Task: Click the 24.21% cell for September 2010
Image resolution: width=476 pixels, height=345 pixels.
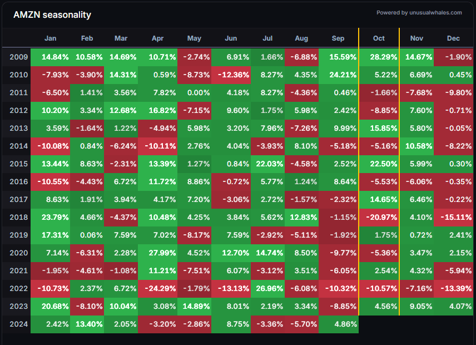Action: 339,75
